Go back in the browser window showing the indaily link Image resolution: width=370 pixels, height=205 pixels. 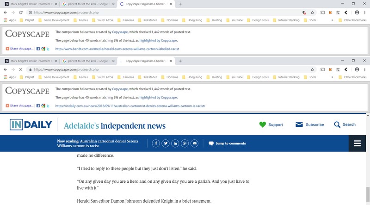tap(6, 69)
